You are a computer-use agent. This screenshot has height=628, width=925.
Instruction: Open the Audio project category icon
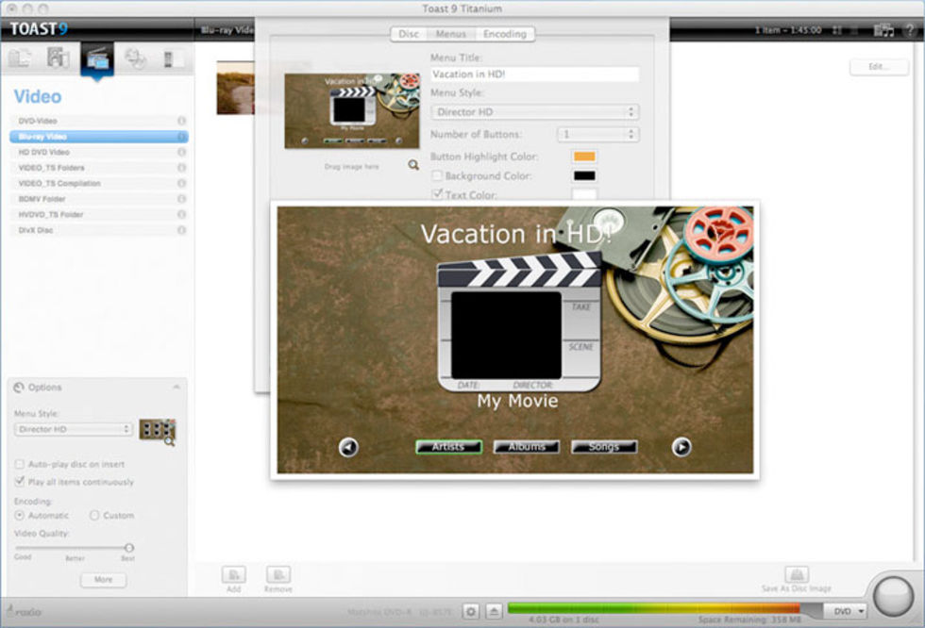[58, 58]
